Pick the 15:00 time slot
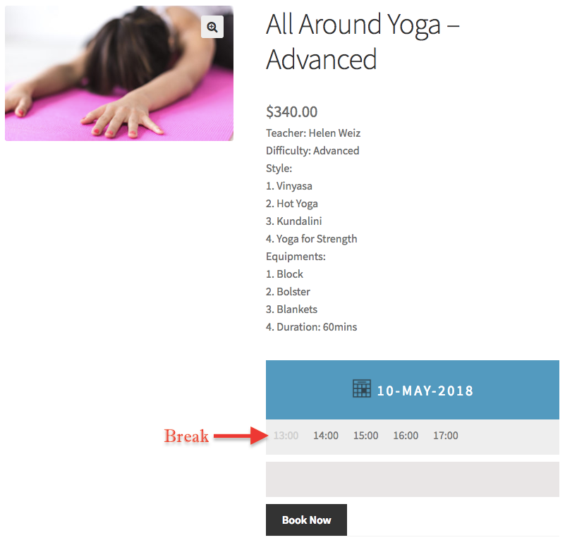This screenshot has height=540, width=565. [x=366, y=436]
